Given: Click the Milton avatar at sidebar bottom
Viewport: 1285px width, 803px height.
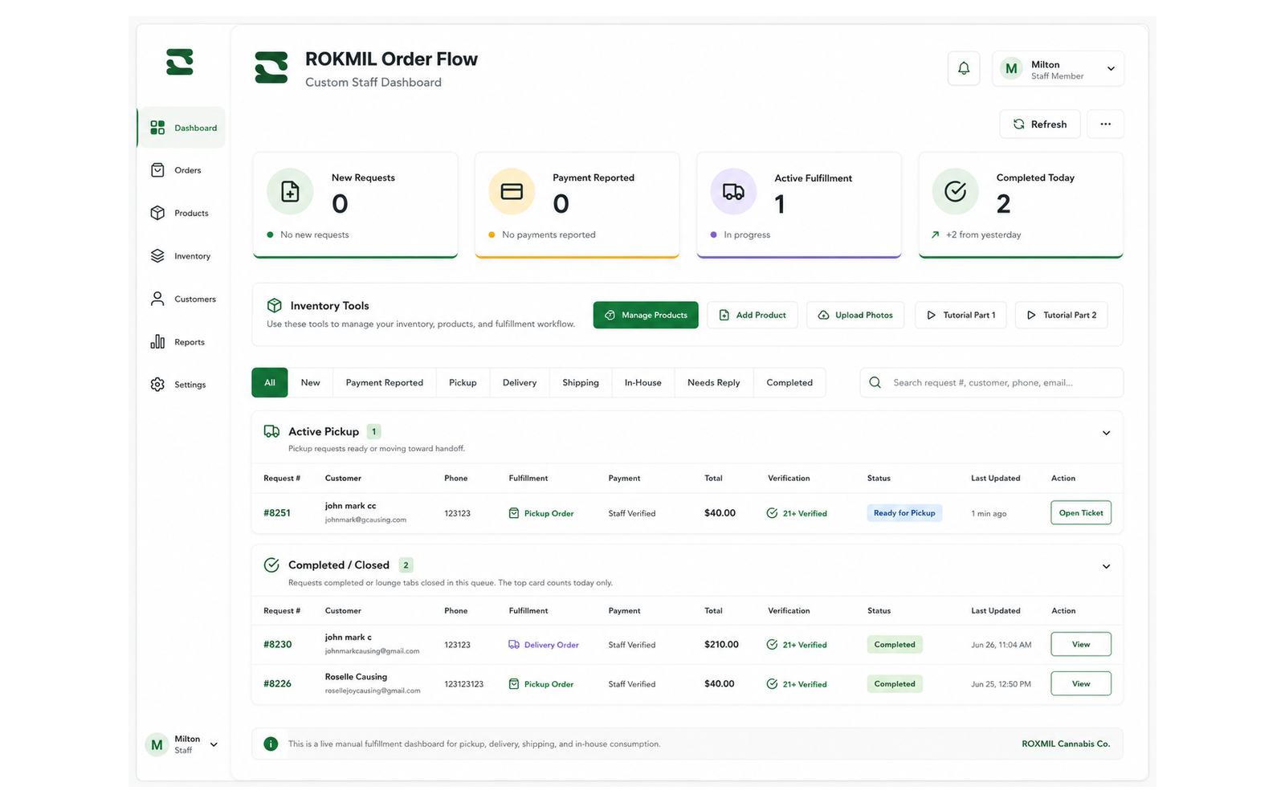Looking at the screenshot, I should click(157, 744).
